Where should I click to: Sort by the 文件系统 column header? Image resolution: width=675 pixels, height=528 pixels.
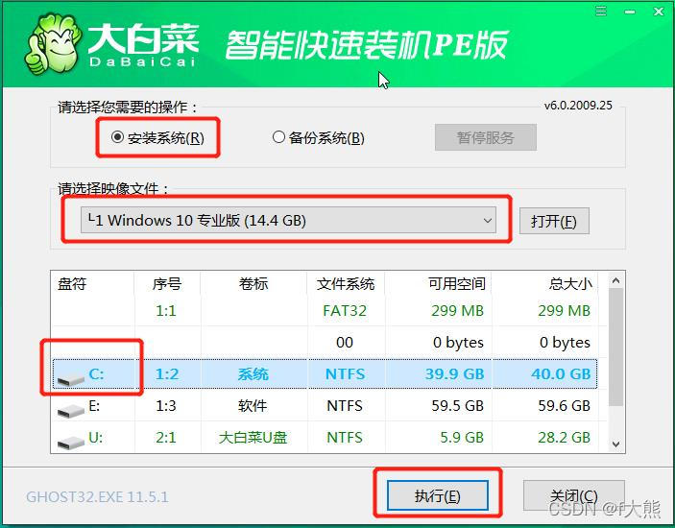pos(346,283)
